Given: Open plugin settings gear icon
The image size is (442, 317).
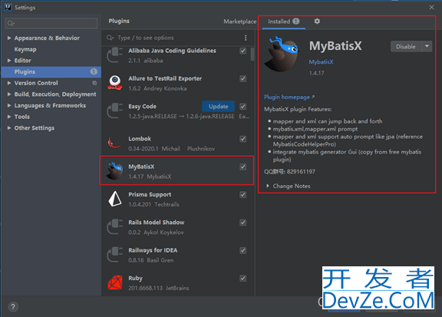Looking at the screenshot, I should [317, 21].
